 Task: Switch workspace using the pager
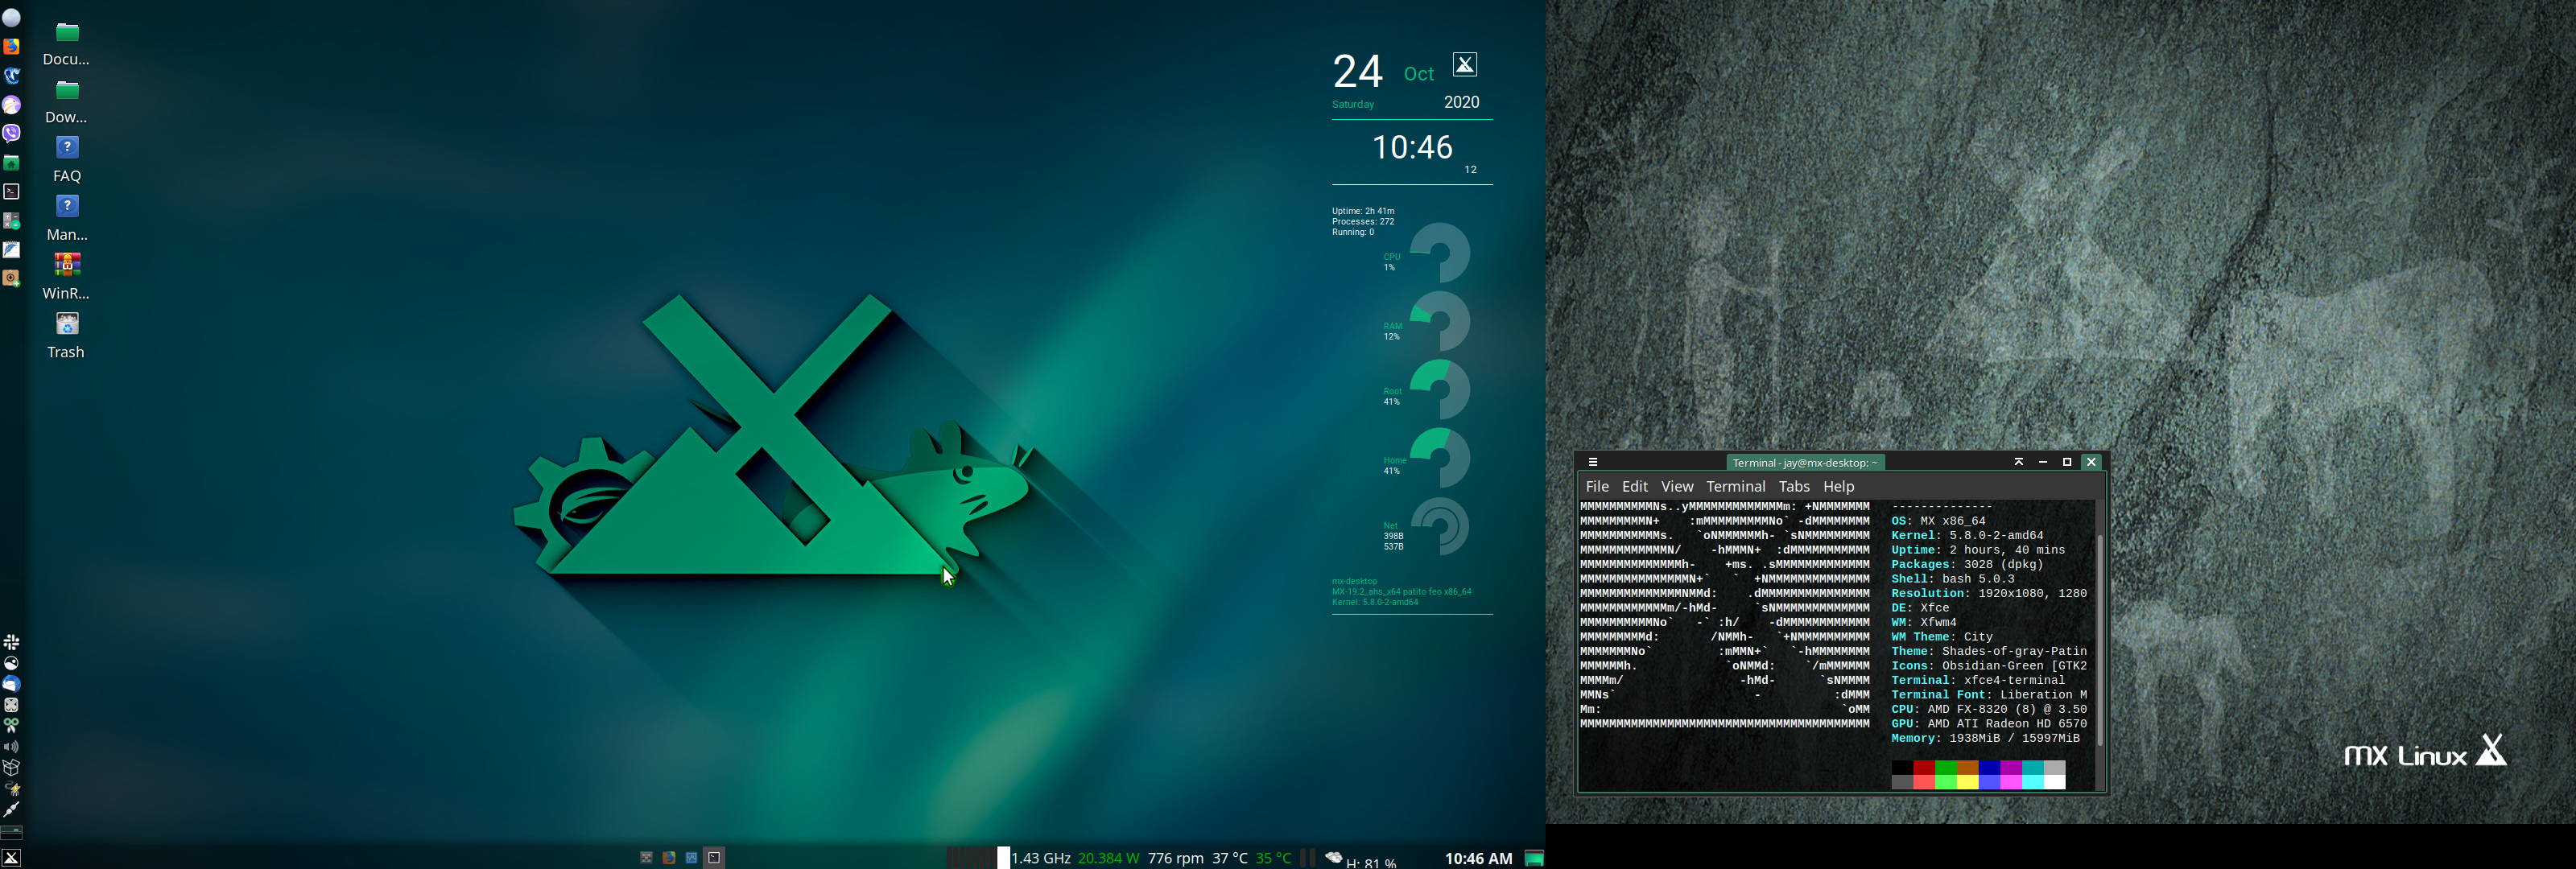coord(11,832)
